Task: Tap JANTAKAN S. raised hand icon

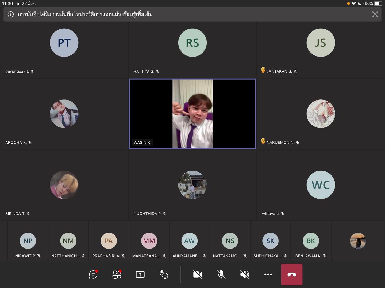Action: click(x=263, y=70)
